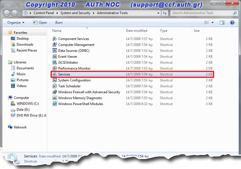Image resolution: width=241 pixels, height=169 pixels.
Task: Open the address bar history dropdown
Action: tap(158, 13)
